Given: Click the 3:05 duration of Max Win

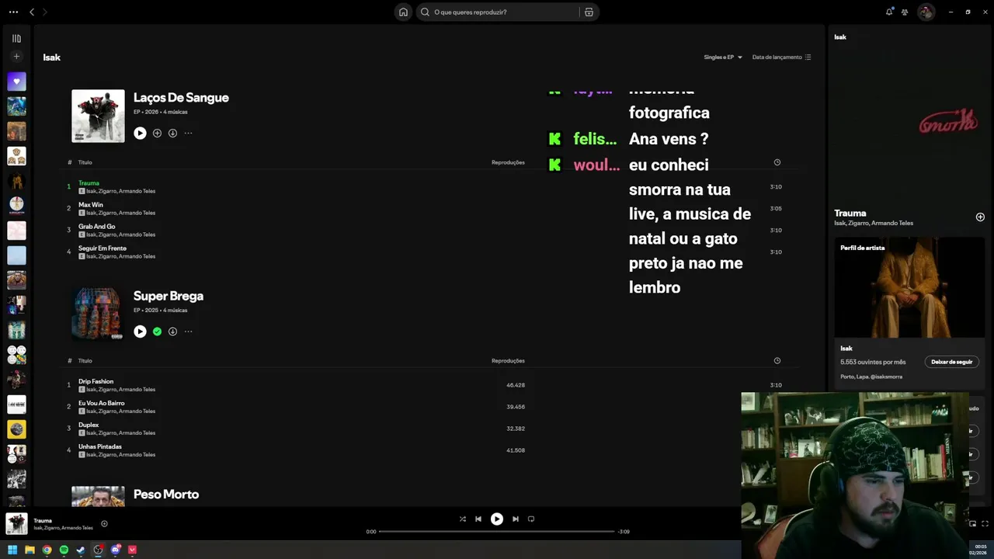Looking at the screenshot, I should tap(775, 209).
